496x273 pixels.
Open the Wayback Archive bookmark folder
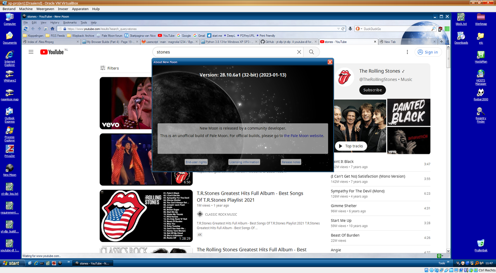tap(81, 35)
